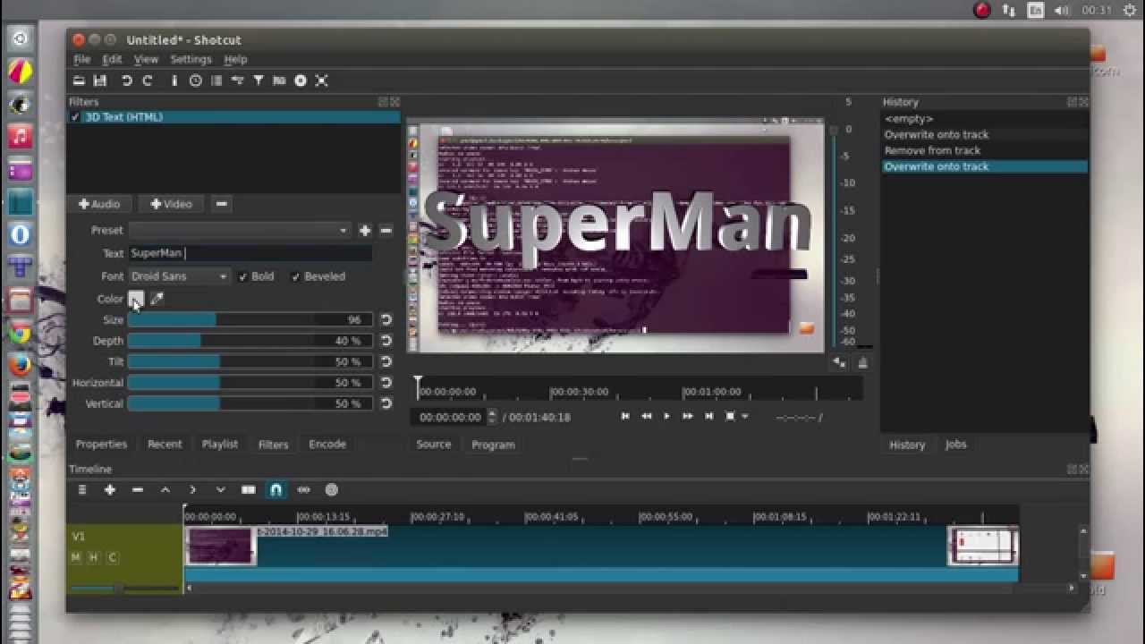1145x644 pixels.
Task: Mute audio with the speaker icon under the level meter
Action: click(839, 362)
